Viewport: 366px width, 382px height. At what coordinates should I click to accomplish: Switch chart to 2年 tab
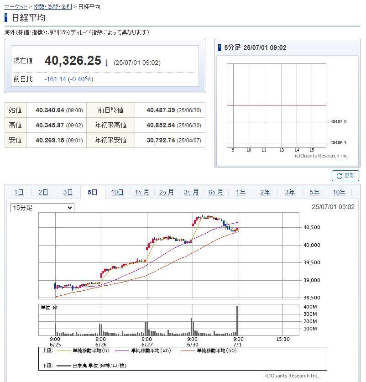point(265,192)
